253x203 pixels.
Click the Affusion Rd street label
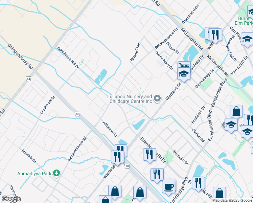click(x=110, y=129)
